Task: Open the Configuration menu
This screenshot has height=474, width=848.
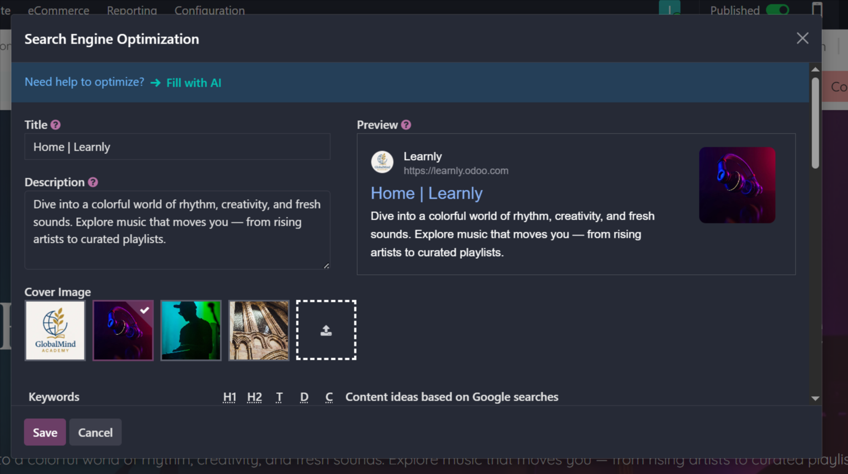Action: (x=210, y=10)
